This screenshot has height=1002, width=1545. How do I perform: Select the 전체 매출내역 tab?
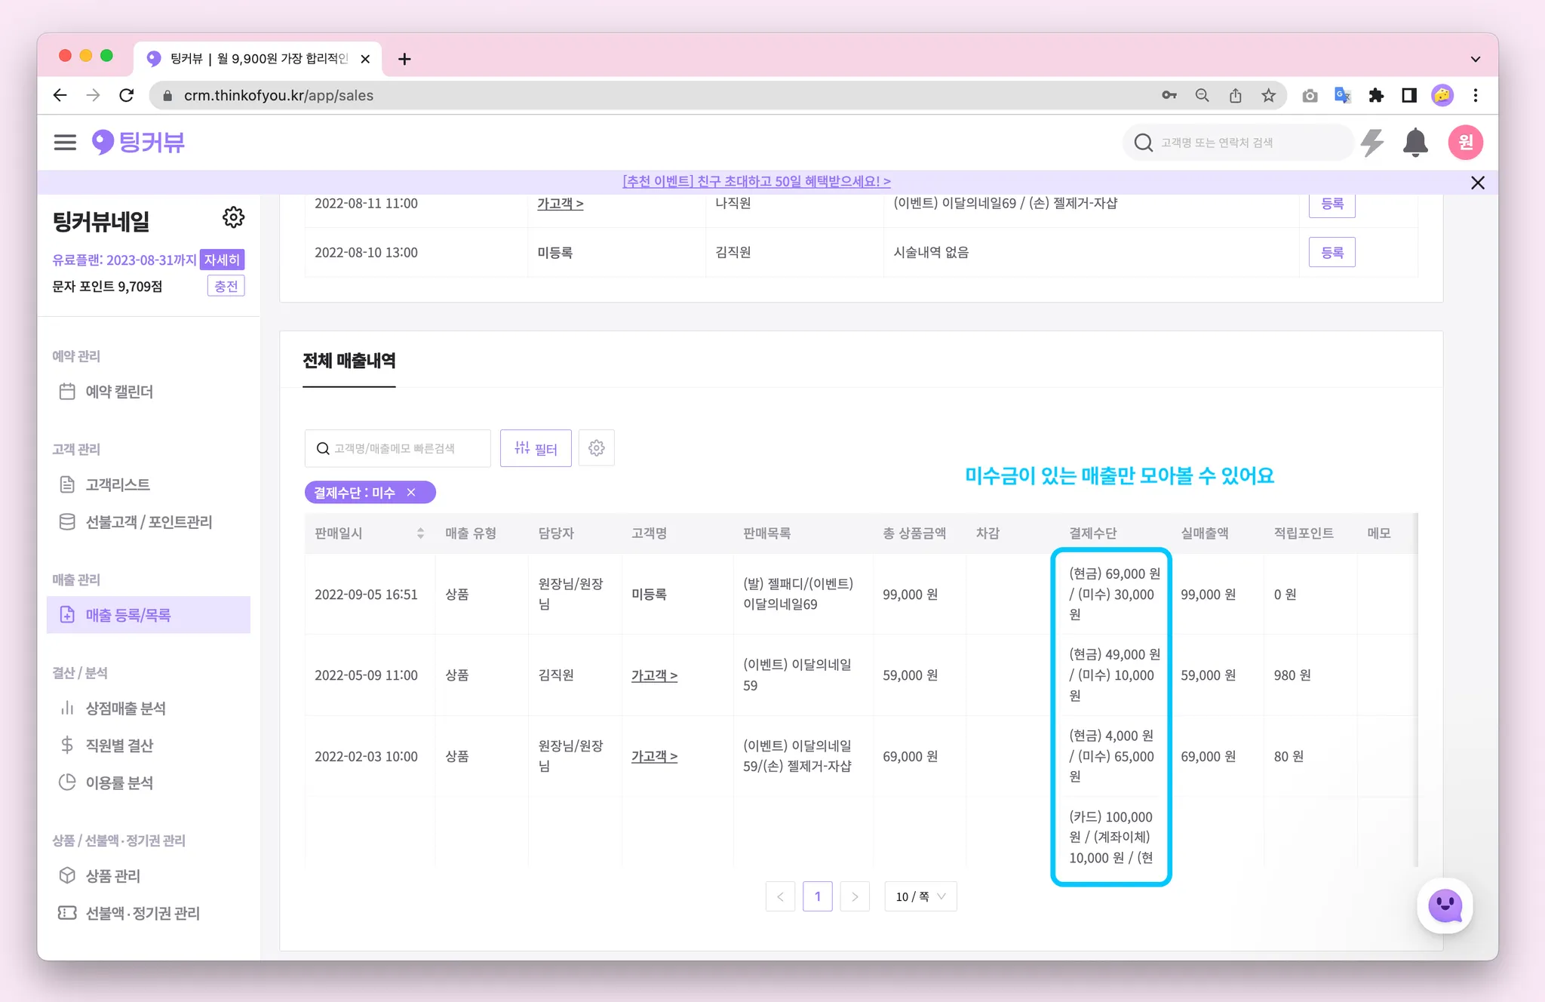click(x=349, y=361)
